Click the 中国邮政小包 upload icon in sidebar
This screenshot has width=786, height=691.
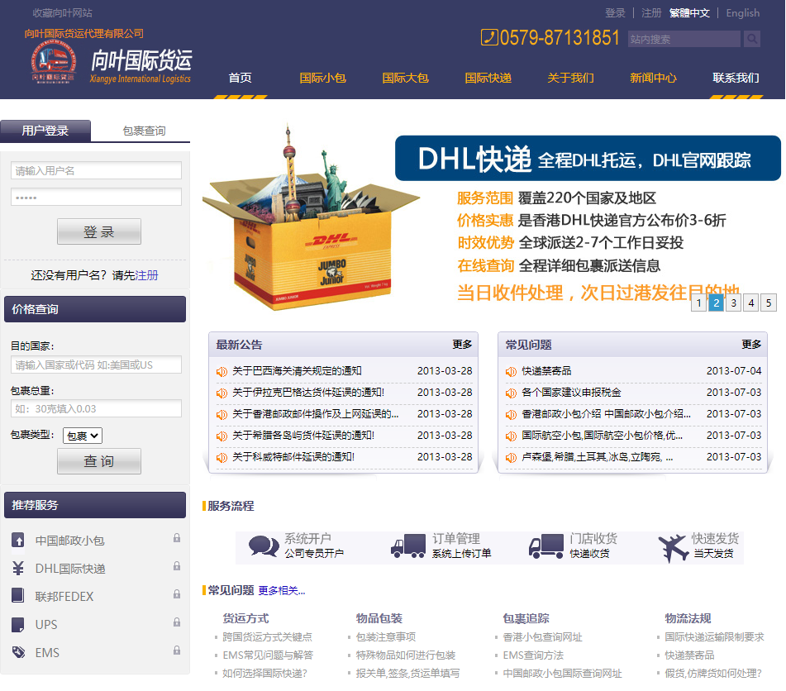coord(18,540)
